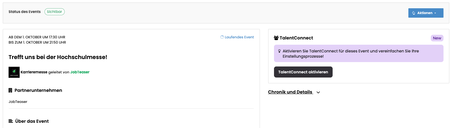
Task: Click the building icon beside Partnerunternehmen
Action: coord(11,90)
